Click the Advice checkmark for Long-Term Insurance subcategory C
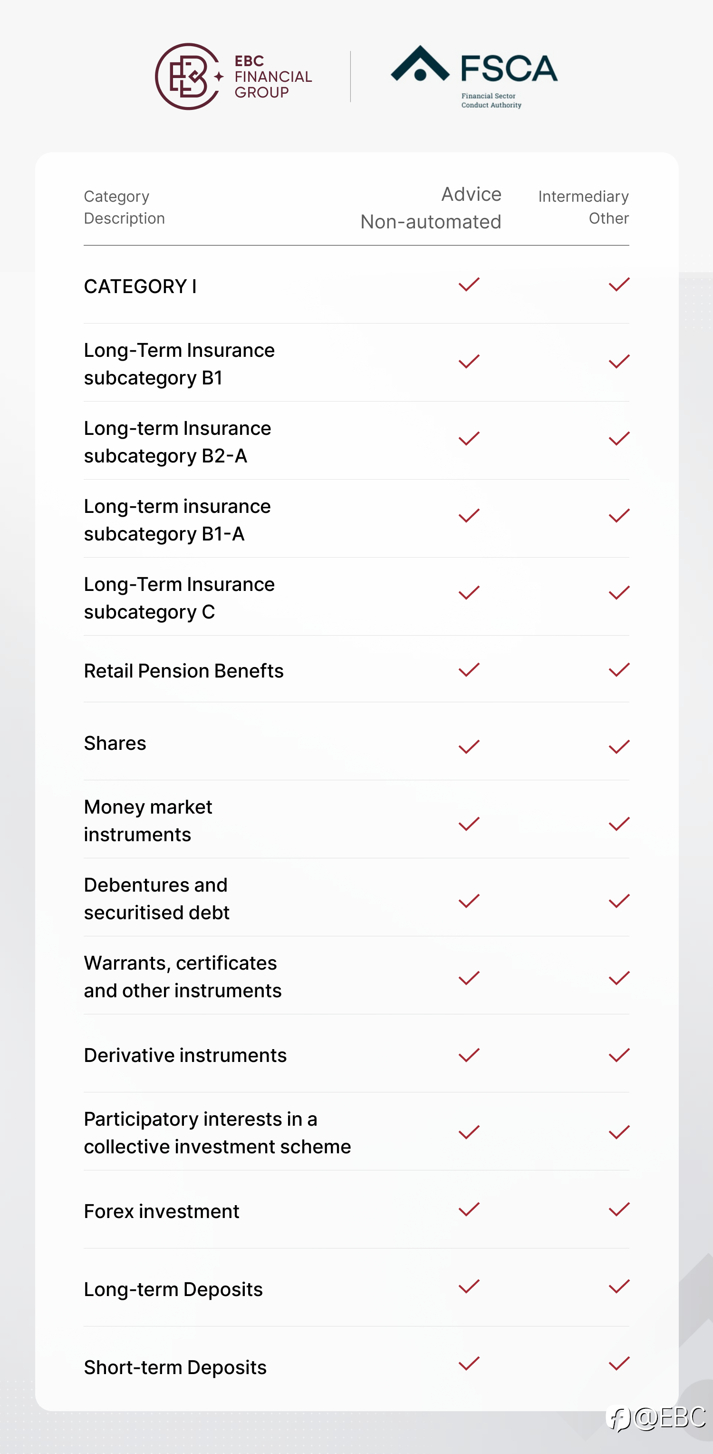 click(x=469, y=593)
